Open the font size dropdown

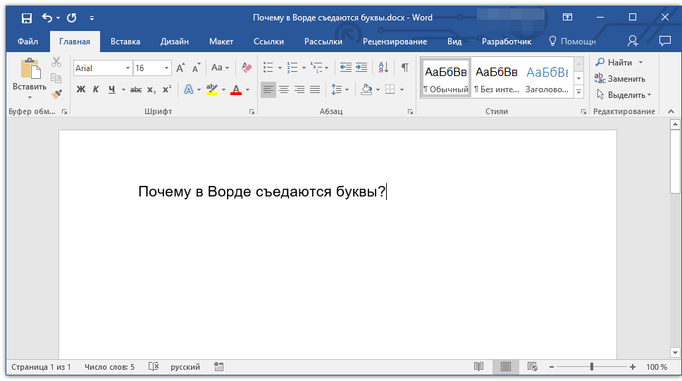(167, 68)
